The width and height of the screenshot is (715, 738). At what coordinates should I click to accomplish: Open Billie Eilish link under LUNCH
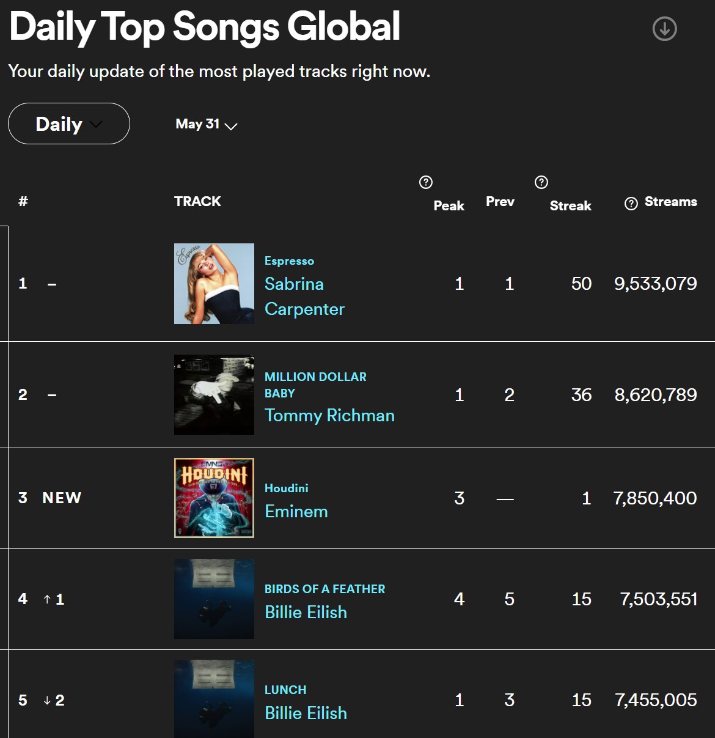coord(306,714)
